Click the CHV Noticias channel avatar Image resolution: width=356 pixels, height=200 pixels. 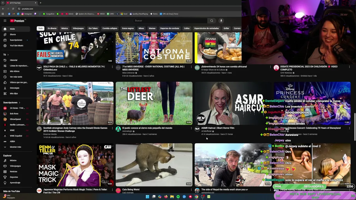[x=276, y=68]
